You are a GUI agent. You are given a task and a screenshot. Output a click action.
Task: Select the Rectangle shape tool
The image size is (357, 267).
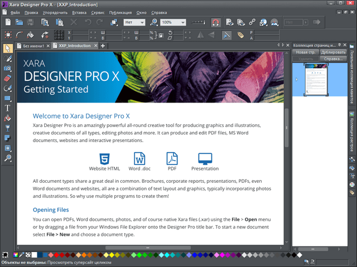(x=8, y=98)
